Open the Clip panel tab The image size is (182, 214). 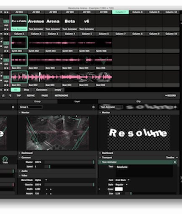pyautogui.click(x=138, y=101)
